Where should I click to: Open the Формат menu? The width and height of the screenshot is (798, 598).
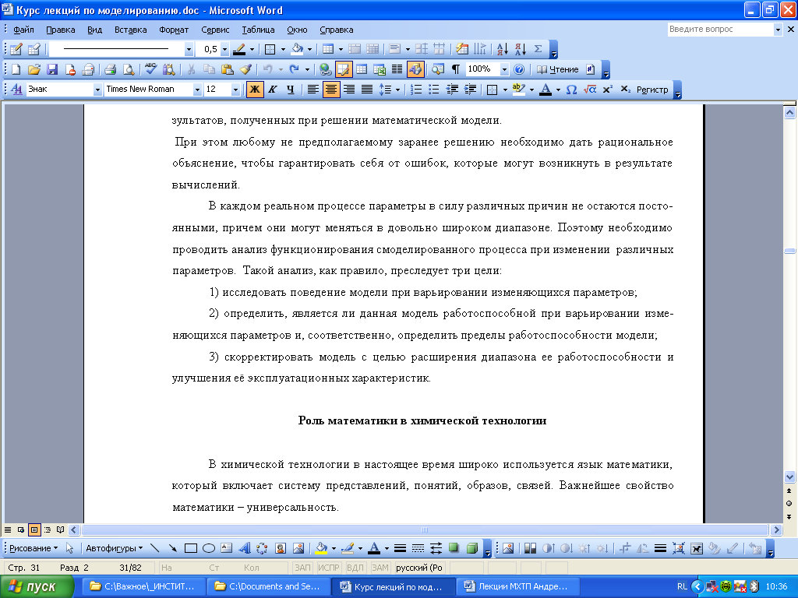pos(174,30)
